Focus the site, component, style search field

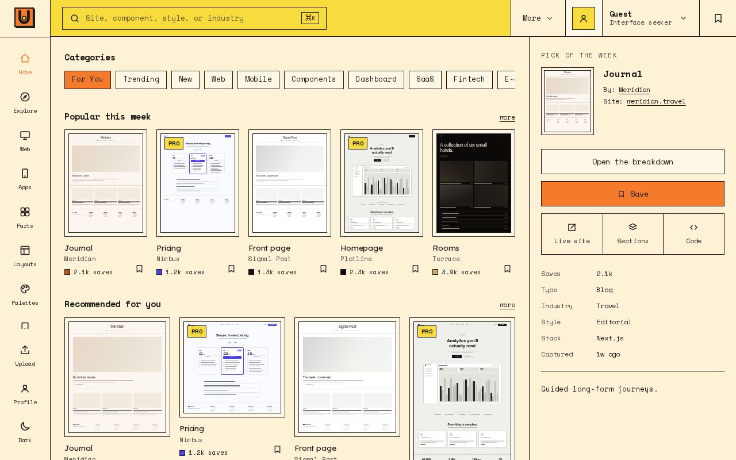[x=194, y=18]
